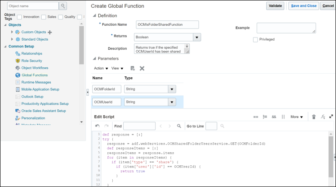Screen dimensions: 336x187
Task: Open the Outlook Setup link
Action: 32,97
